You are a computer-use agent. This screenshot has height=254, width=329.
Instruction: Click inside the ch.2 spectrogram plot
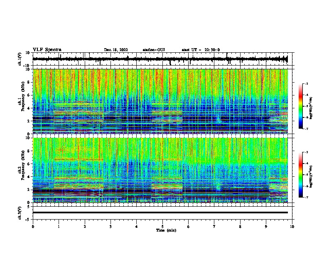point(160,170)
